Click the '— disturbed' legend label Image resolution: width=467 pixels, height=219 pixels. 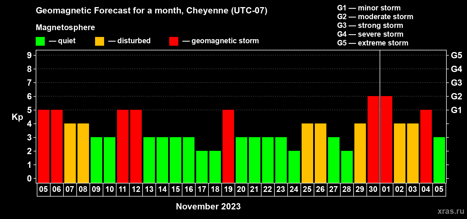click(129, 41)
